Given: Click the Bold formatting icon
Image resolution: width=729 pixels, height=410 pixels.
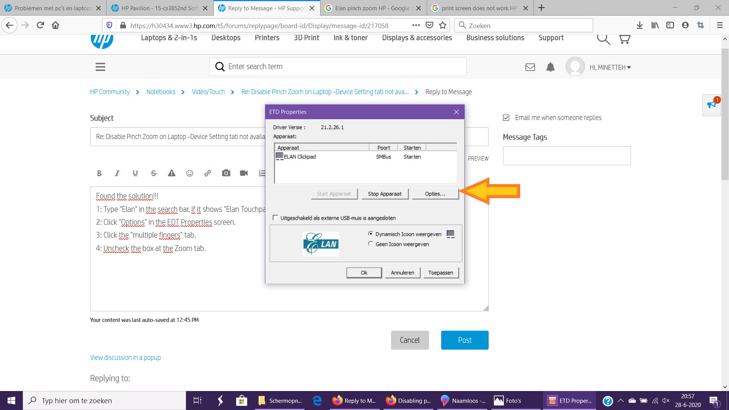Looking at the screenshot, I should tap(99, 173).
